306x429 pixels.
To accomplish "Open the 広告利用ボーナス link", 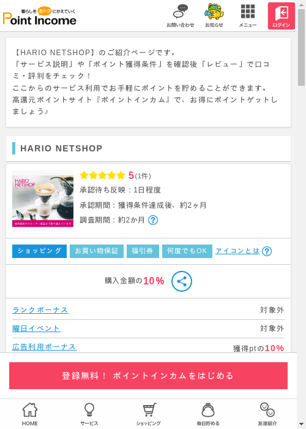I will click(x=45, y=347).
